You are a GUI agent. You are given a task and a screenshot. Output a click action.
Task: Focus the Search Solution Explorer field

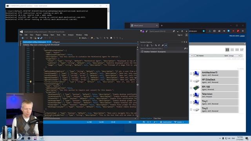pyautogui.click(x=162, y=49)
